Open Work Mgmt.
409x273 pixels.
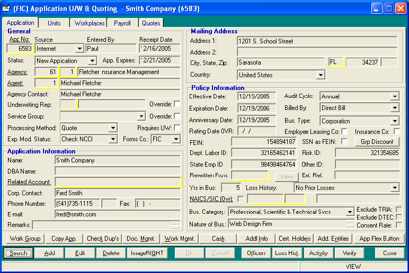(180, 239)
